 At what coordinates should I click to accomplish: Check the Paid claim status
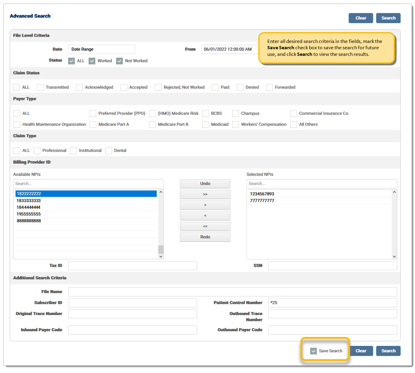click(x=215, y=87)
